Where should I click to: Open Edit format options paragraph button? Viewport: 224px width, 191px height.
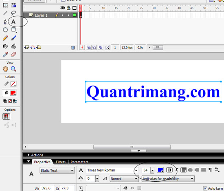[x=210, y=170]
